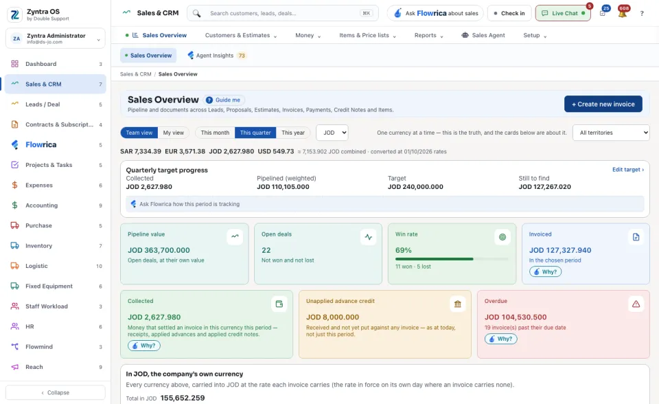
Task: Click Why? on the Collected card
Action: [143, 346]
